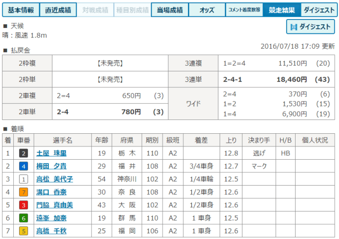339x239 pixels.
Task: Click the 高橋 千秋 racer link
Action: pos(51,230)
